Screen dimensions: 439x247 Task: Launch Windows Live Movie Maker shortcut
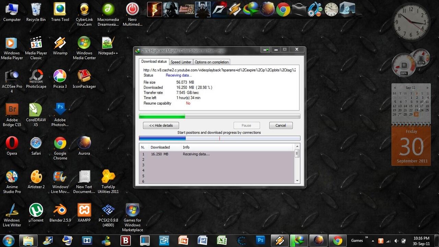[60, 182]
